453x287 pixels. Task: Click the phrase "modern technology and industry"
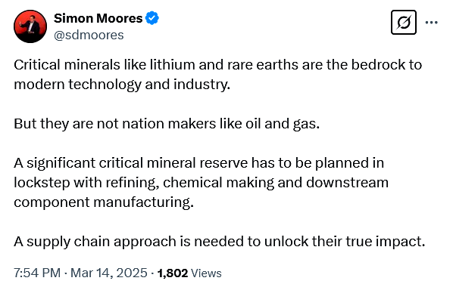[x=120, y=85]
